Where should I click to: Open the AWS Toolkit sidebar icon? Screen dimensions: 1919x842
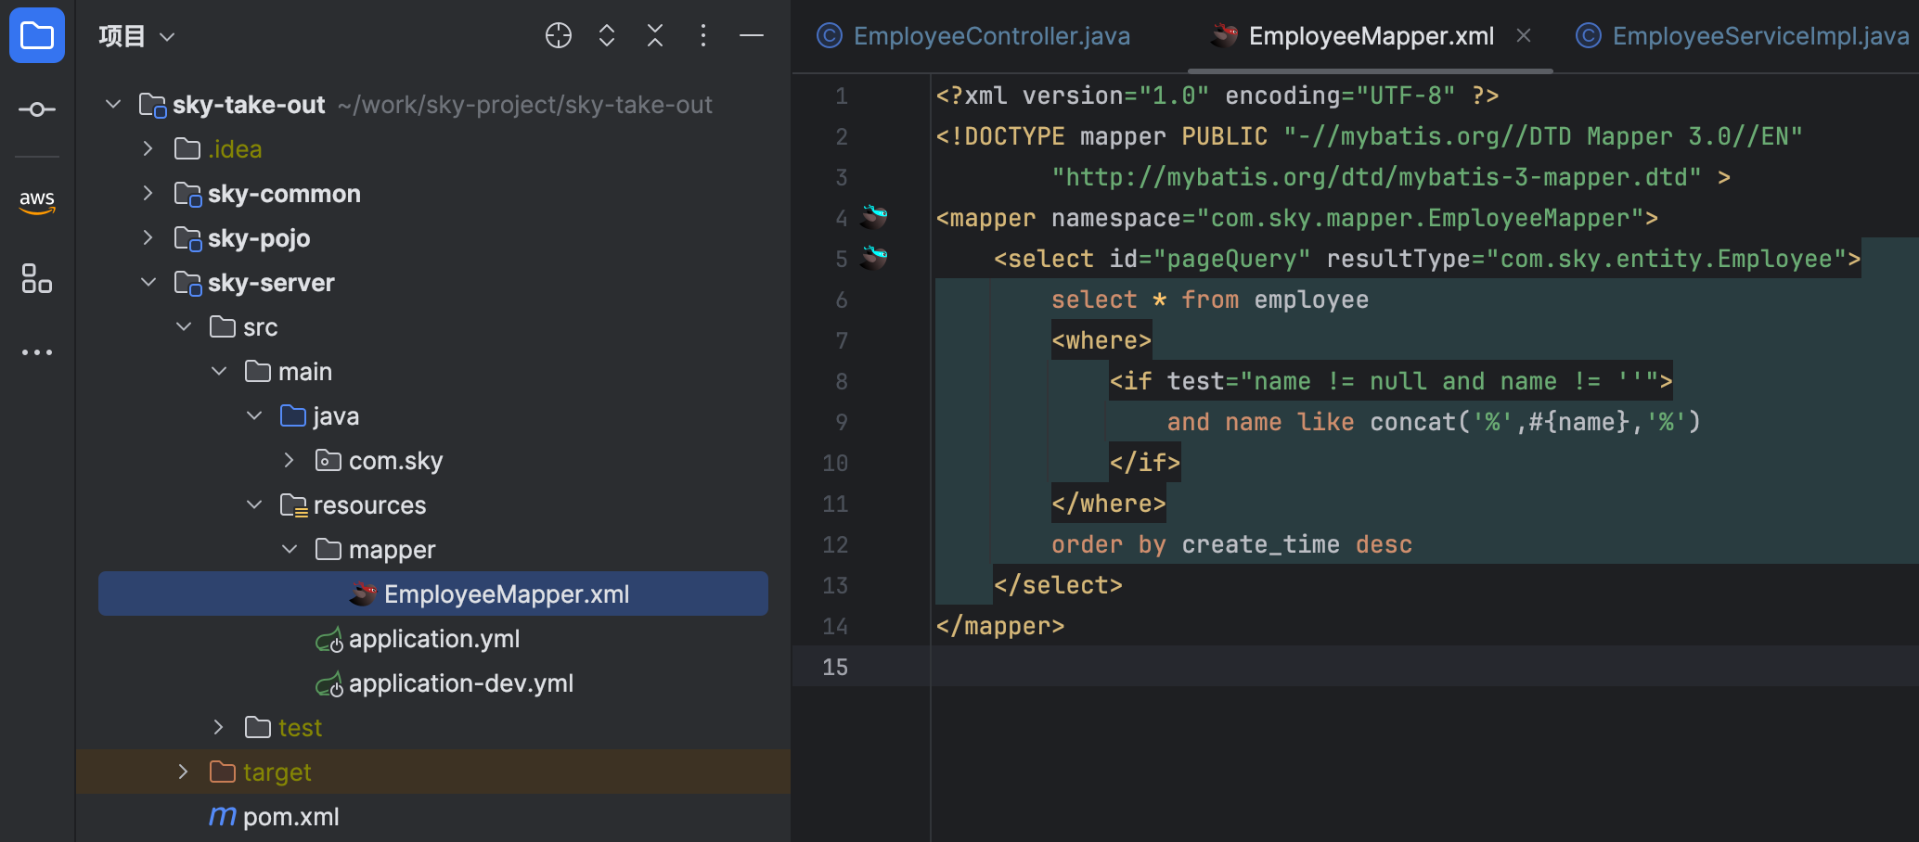[x=37, y=200]
